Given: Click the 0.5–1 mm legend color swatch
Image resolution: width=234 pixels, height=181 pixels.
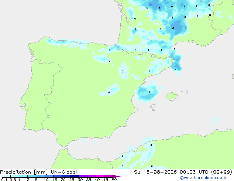Looking at the screenshot, I should 15,176.
